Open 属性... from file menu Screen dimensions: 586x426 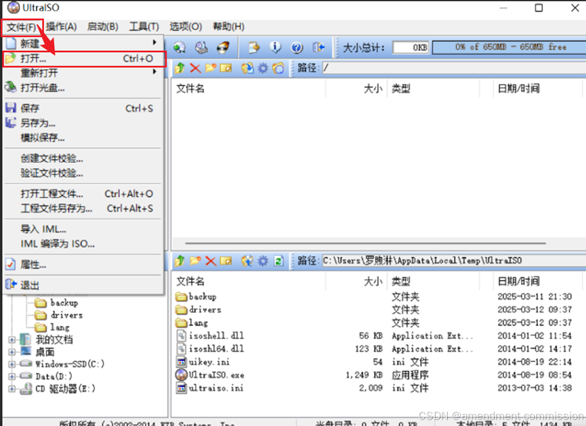(84, 265)
